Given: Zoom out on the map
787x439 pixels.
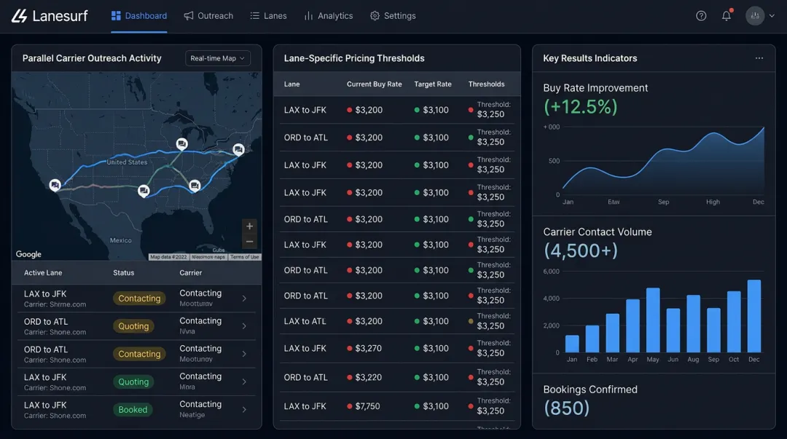Looking at the screenshot, I should click(x=249, y=242).
